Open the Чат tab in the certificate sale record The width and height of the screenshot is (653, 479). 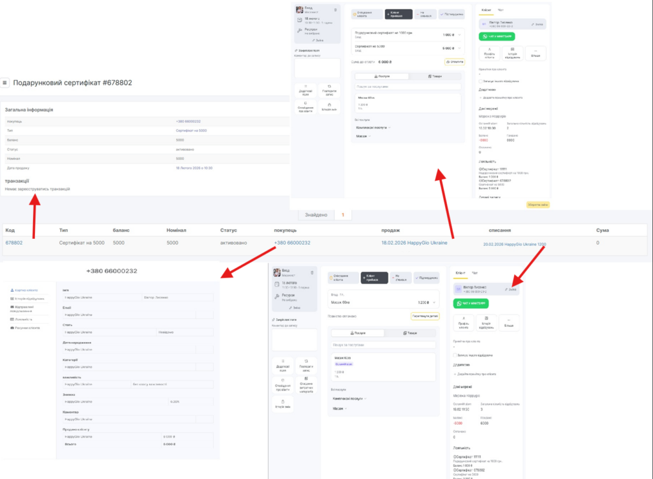pyautogui.click(x=501, y=11)
